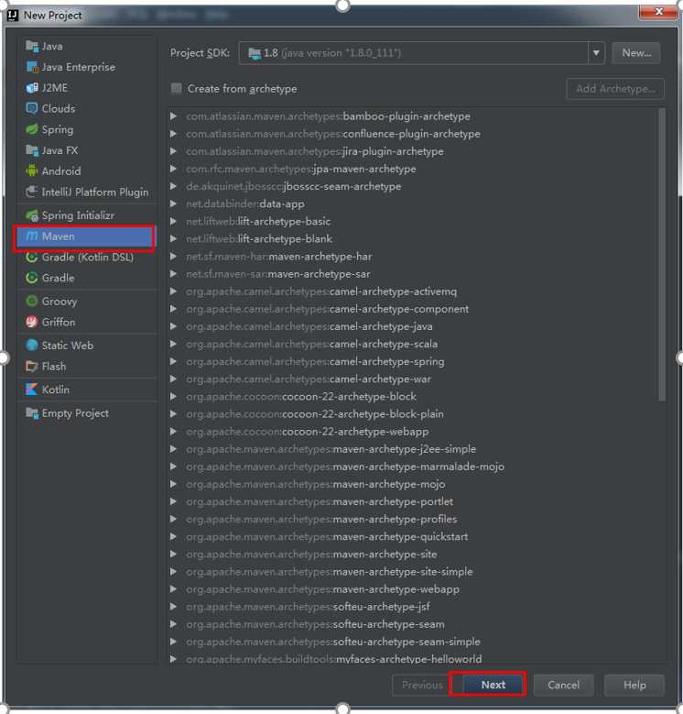Viewport: 683px width, 714px height.
Task: Click the Spring Initializr icon
Action: [x=32, y=215]
